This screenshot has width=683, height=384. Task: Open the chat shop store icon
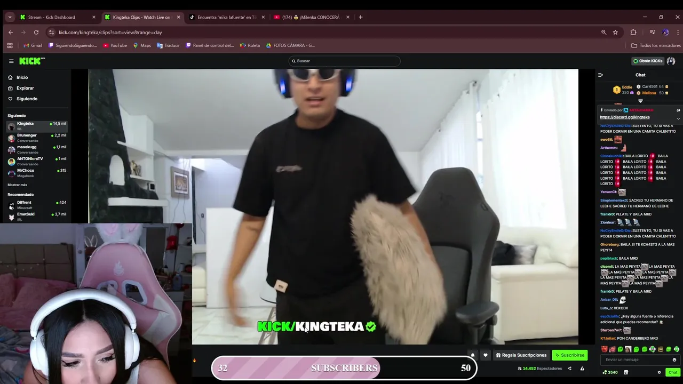tap(626, 372)
